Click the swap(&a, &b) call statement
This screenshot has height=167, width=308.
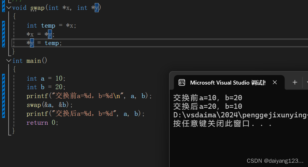coord(50,105)
